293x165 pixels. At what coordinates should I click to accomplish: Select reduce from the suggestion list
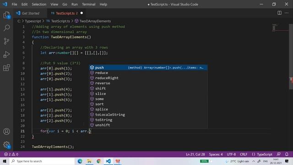[148, 73]
